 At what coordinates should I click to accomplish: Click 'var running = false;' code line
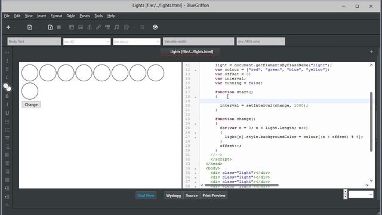239,83
